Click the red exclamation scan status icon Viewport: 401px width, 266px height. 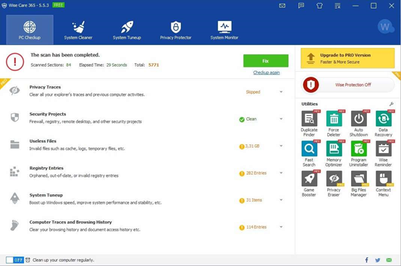pyautogui.click(x=14, y=62)
